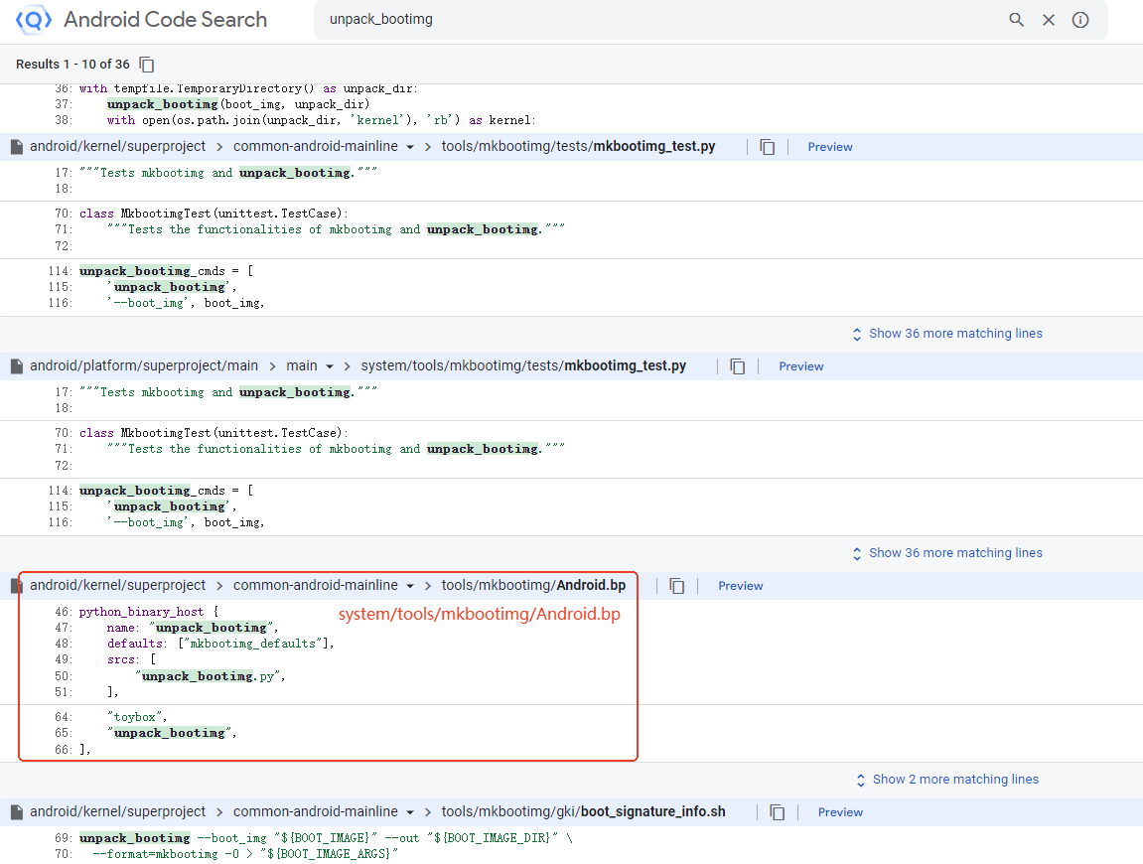Click line 48 defaults mkbootimg_defaults
Viewport: 1143px width, 864px height.
pos(220,644)
